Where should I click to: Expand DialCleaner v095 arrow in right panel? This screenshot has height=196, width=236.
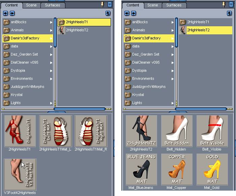[173, 63]
